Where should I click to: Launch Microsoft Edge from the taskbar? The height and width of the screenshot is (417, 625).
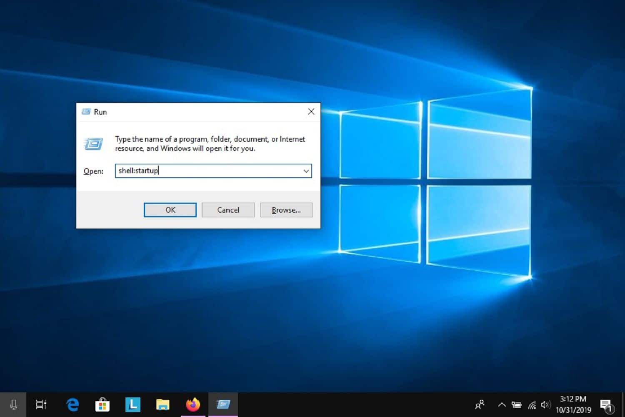click(72, 404)
